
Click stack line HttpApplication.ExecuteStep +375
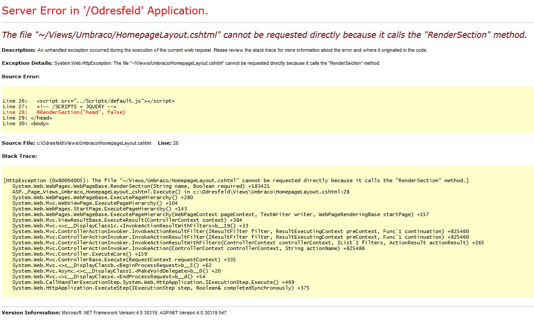tap(161, 288)
